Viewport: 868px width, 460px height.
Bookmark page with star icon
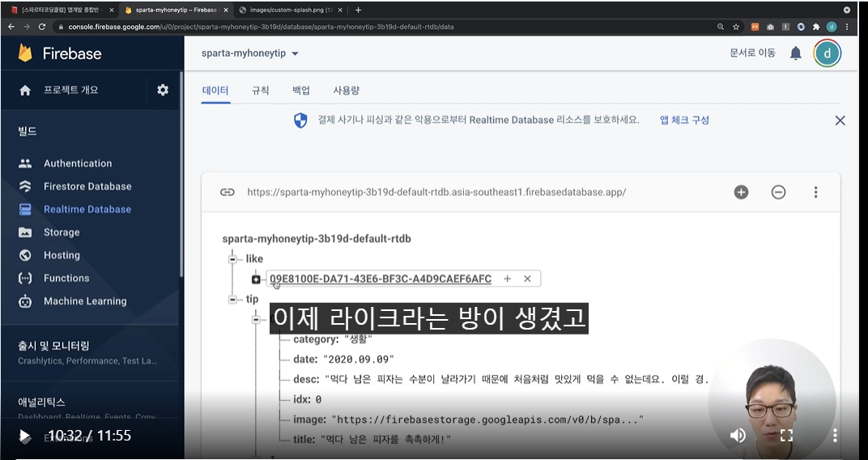pos(736,27)
